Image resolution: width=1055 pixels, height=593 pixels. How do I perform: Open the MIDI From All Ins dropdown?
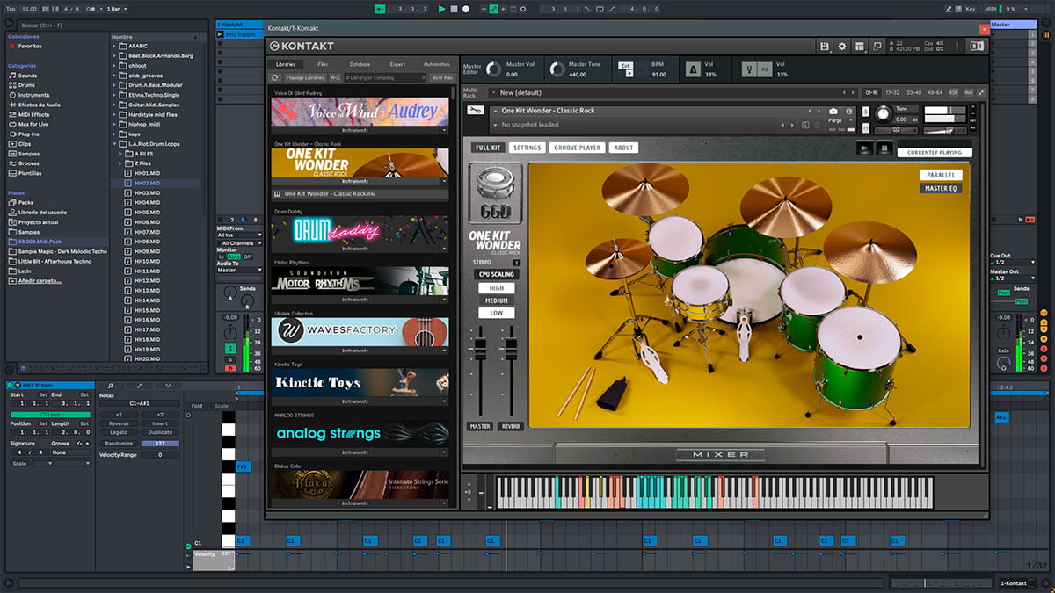point(240,235)
